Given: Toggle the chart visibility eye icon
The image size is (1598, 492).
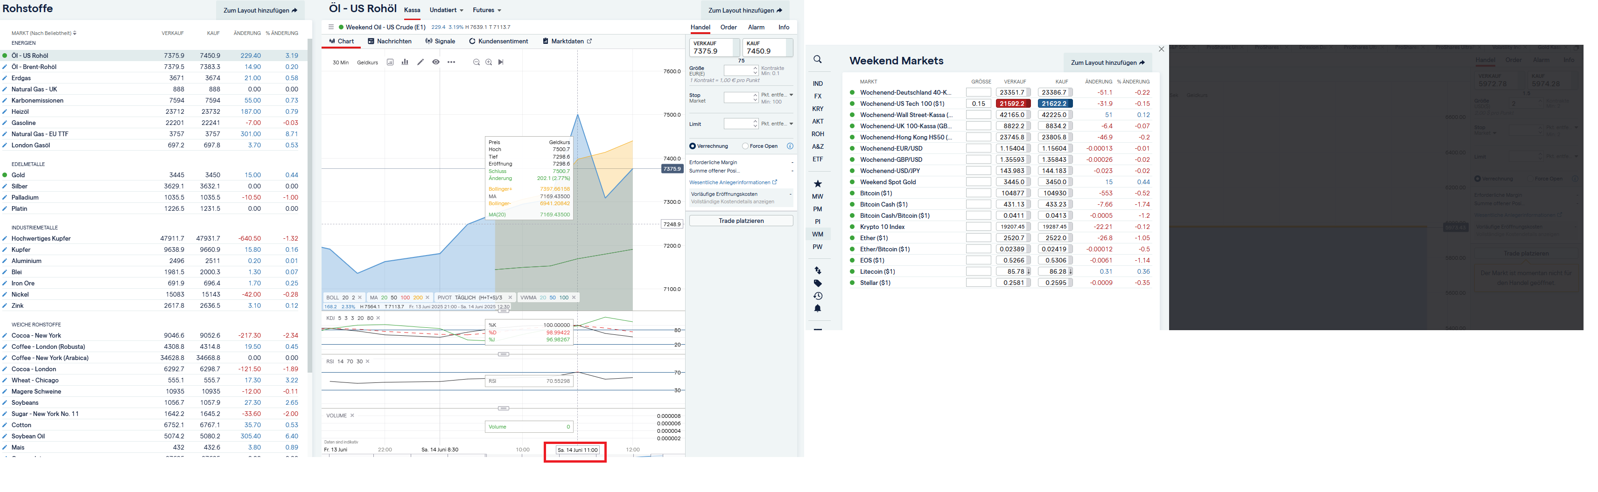Looking at the screenshot, I should 436,62.
